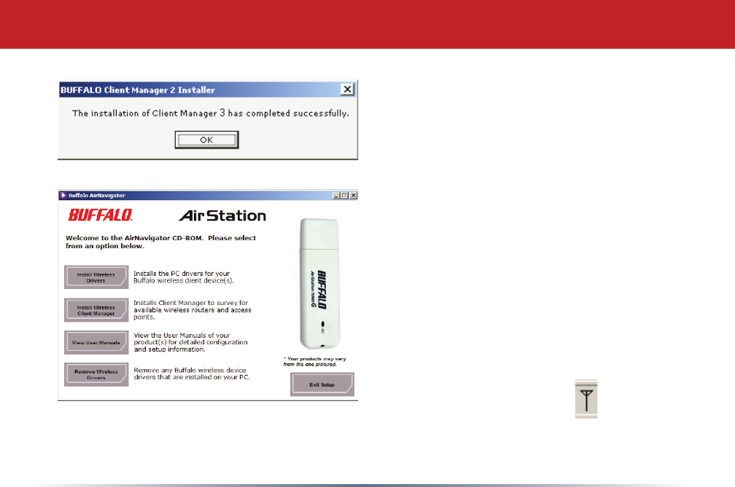
Task: Click 'Installs the PC drivers for your' description
Action: pos(183,277)
